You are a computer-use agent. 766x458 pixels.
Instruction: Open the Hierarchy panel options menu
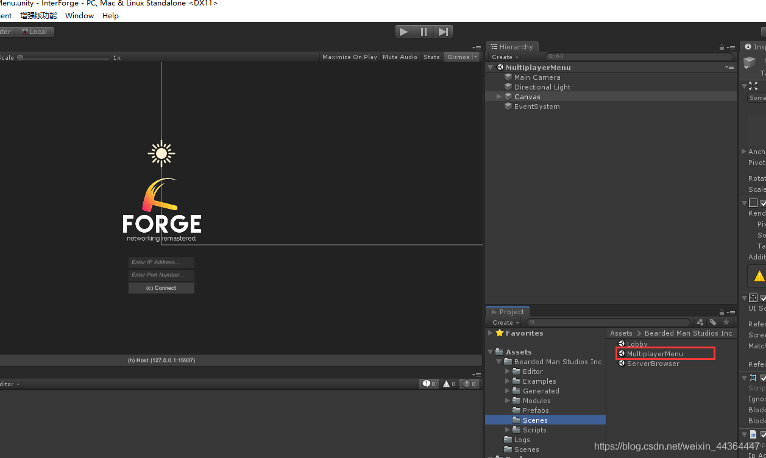pyautogui.click(x=730, y=48)
